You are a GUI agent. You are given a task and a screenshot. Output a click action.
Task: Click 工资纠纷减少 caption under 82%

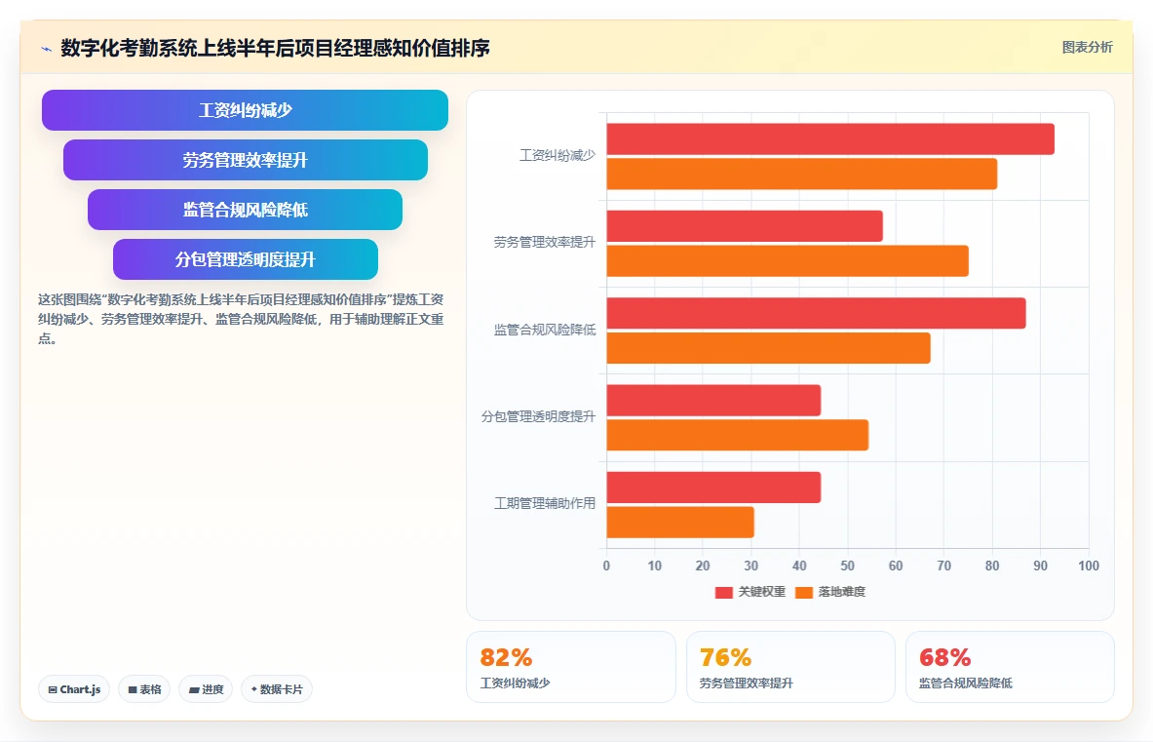515,683
